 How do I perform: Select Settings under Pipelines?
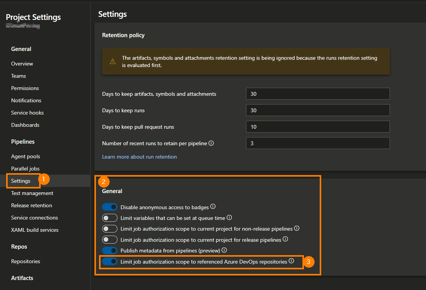[x=21, y=181]
